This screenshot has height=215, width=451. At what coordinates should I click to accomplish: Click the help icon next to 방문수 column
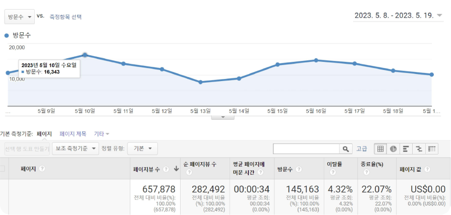pyautogui.click(x=299, y=169)
